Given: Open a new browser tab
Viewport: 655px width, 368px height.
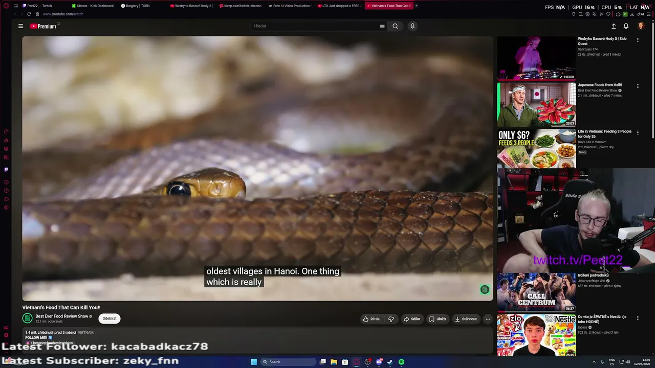Looking at the screenshot, I should click(417, 6).
